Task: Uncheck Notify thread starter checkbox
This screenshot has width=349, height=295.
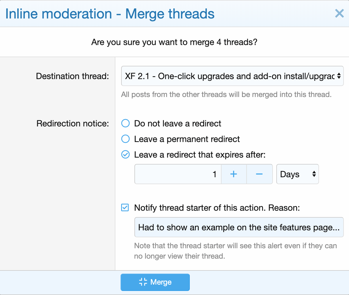Action: pos(125,208)
